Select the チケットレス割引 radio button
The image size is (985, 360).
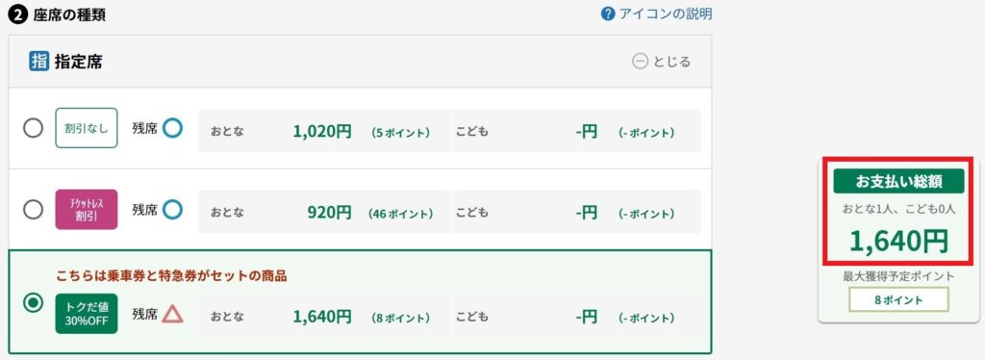(33, 209)
